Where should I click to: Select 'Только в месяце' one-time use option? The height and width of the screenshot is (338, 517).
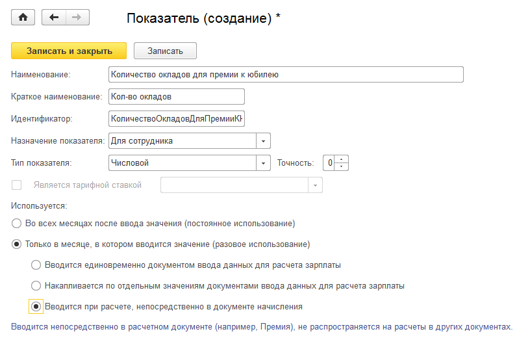click(17, 244)
